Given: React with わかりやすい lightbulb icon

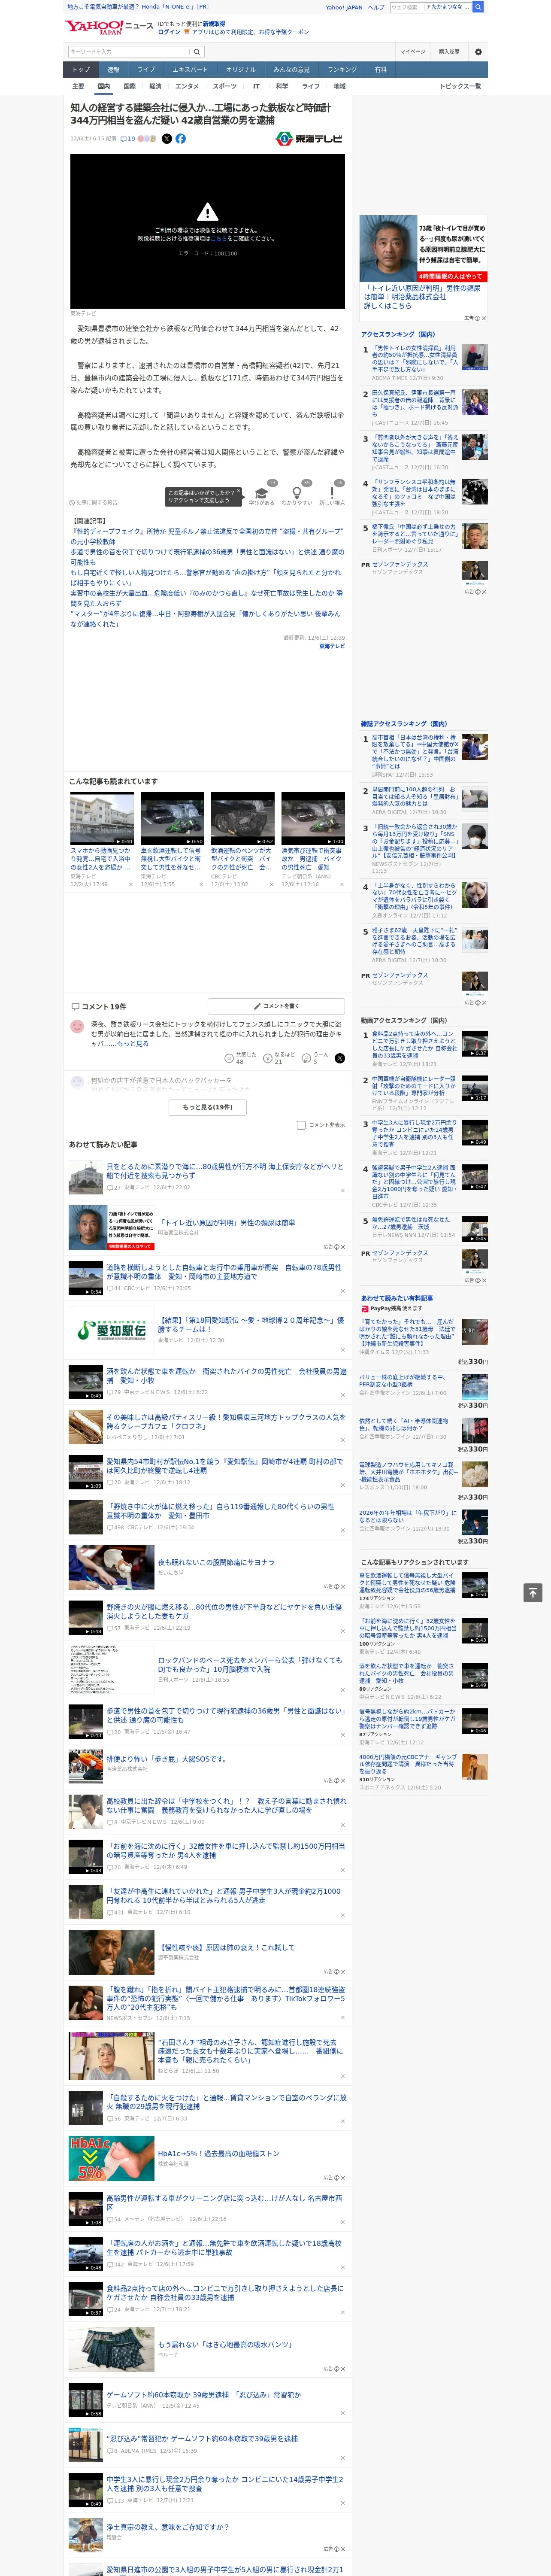Looking at the screenshot, I should click(x=297, y=493).
